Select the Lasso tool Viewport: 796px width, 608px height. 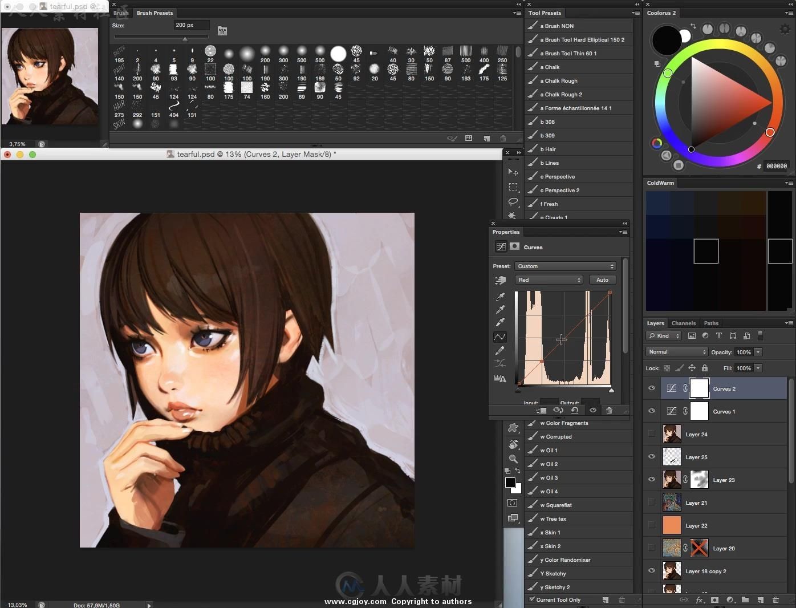point(513,201)
